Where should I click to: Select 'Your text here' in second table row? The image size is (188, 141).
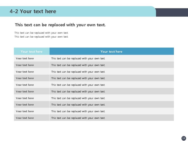tap(25, 65)
